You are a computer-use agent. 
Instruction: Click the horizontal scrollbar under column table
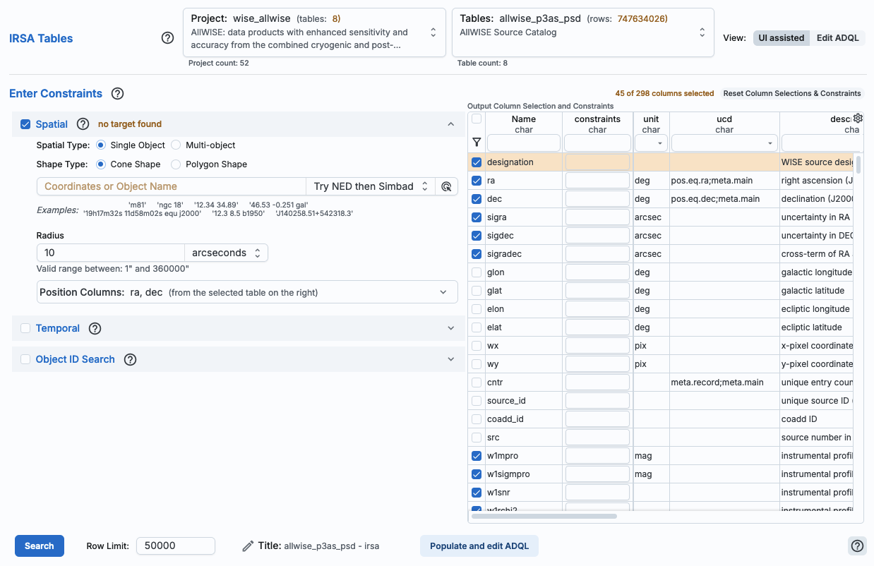click(544, 516)
